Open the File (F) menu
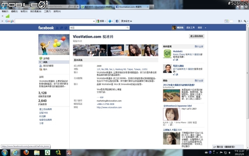 5,11
